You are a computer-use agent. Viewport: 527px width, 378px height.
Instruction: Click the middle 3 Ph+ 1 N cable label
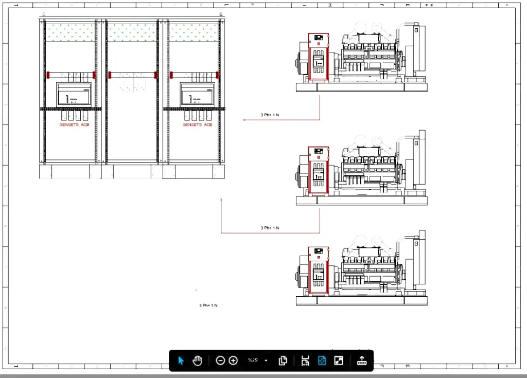coord(270,228)
